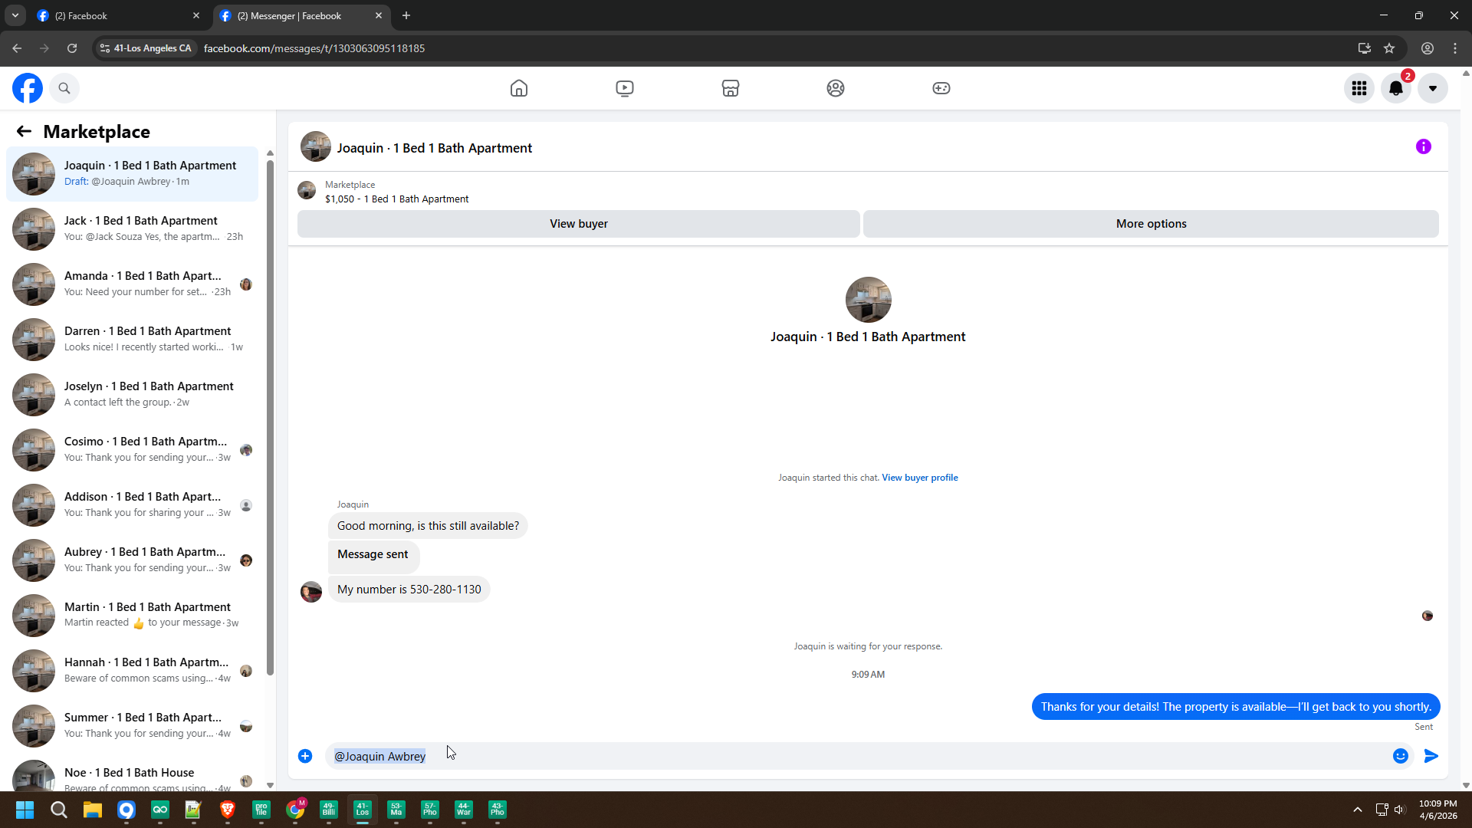Click the browser address bar URL
Screen dimensions: 1472x828
314,48
